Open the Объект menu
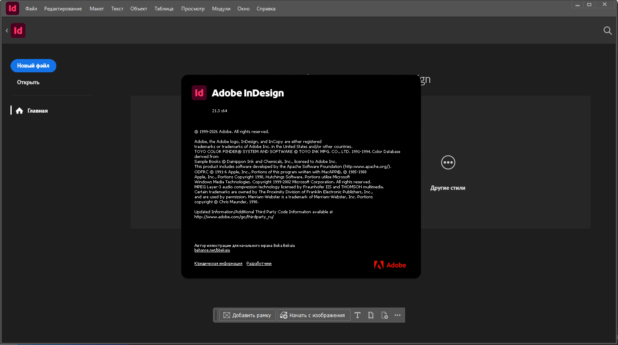Screen dimensions: 618x345 click(139, 9)
